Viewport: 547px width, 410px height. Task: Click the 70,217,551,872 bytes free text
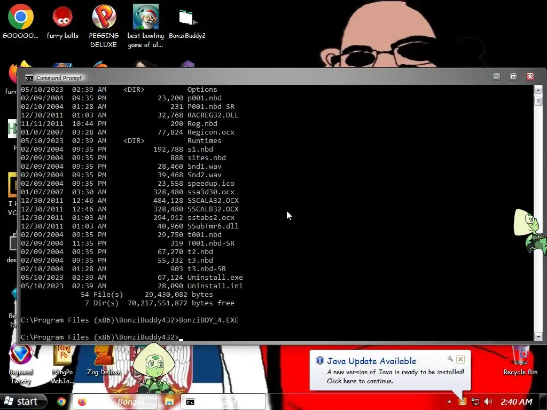coord(181,303)
